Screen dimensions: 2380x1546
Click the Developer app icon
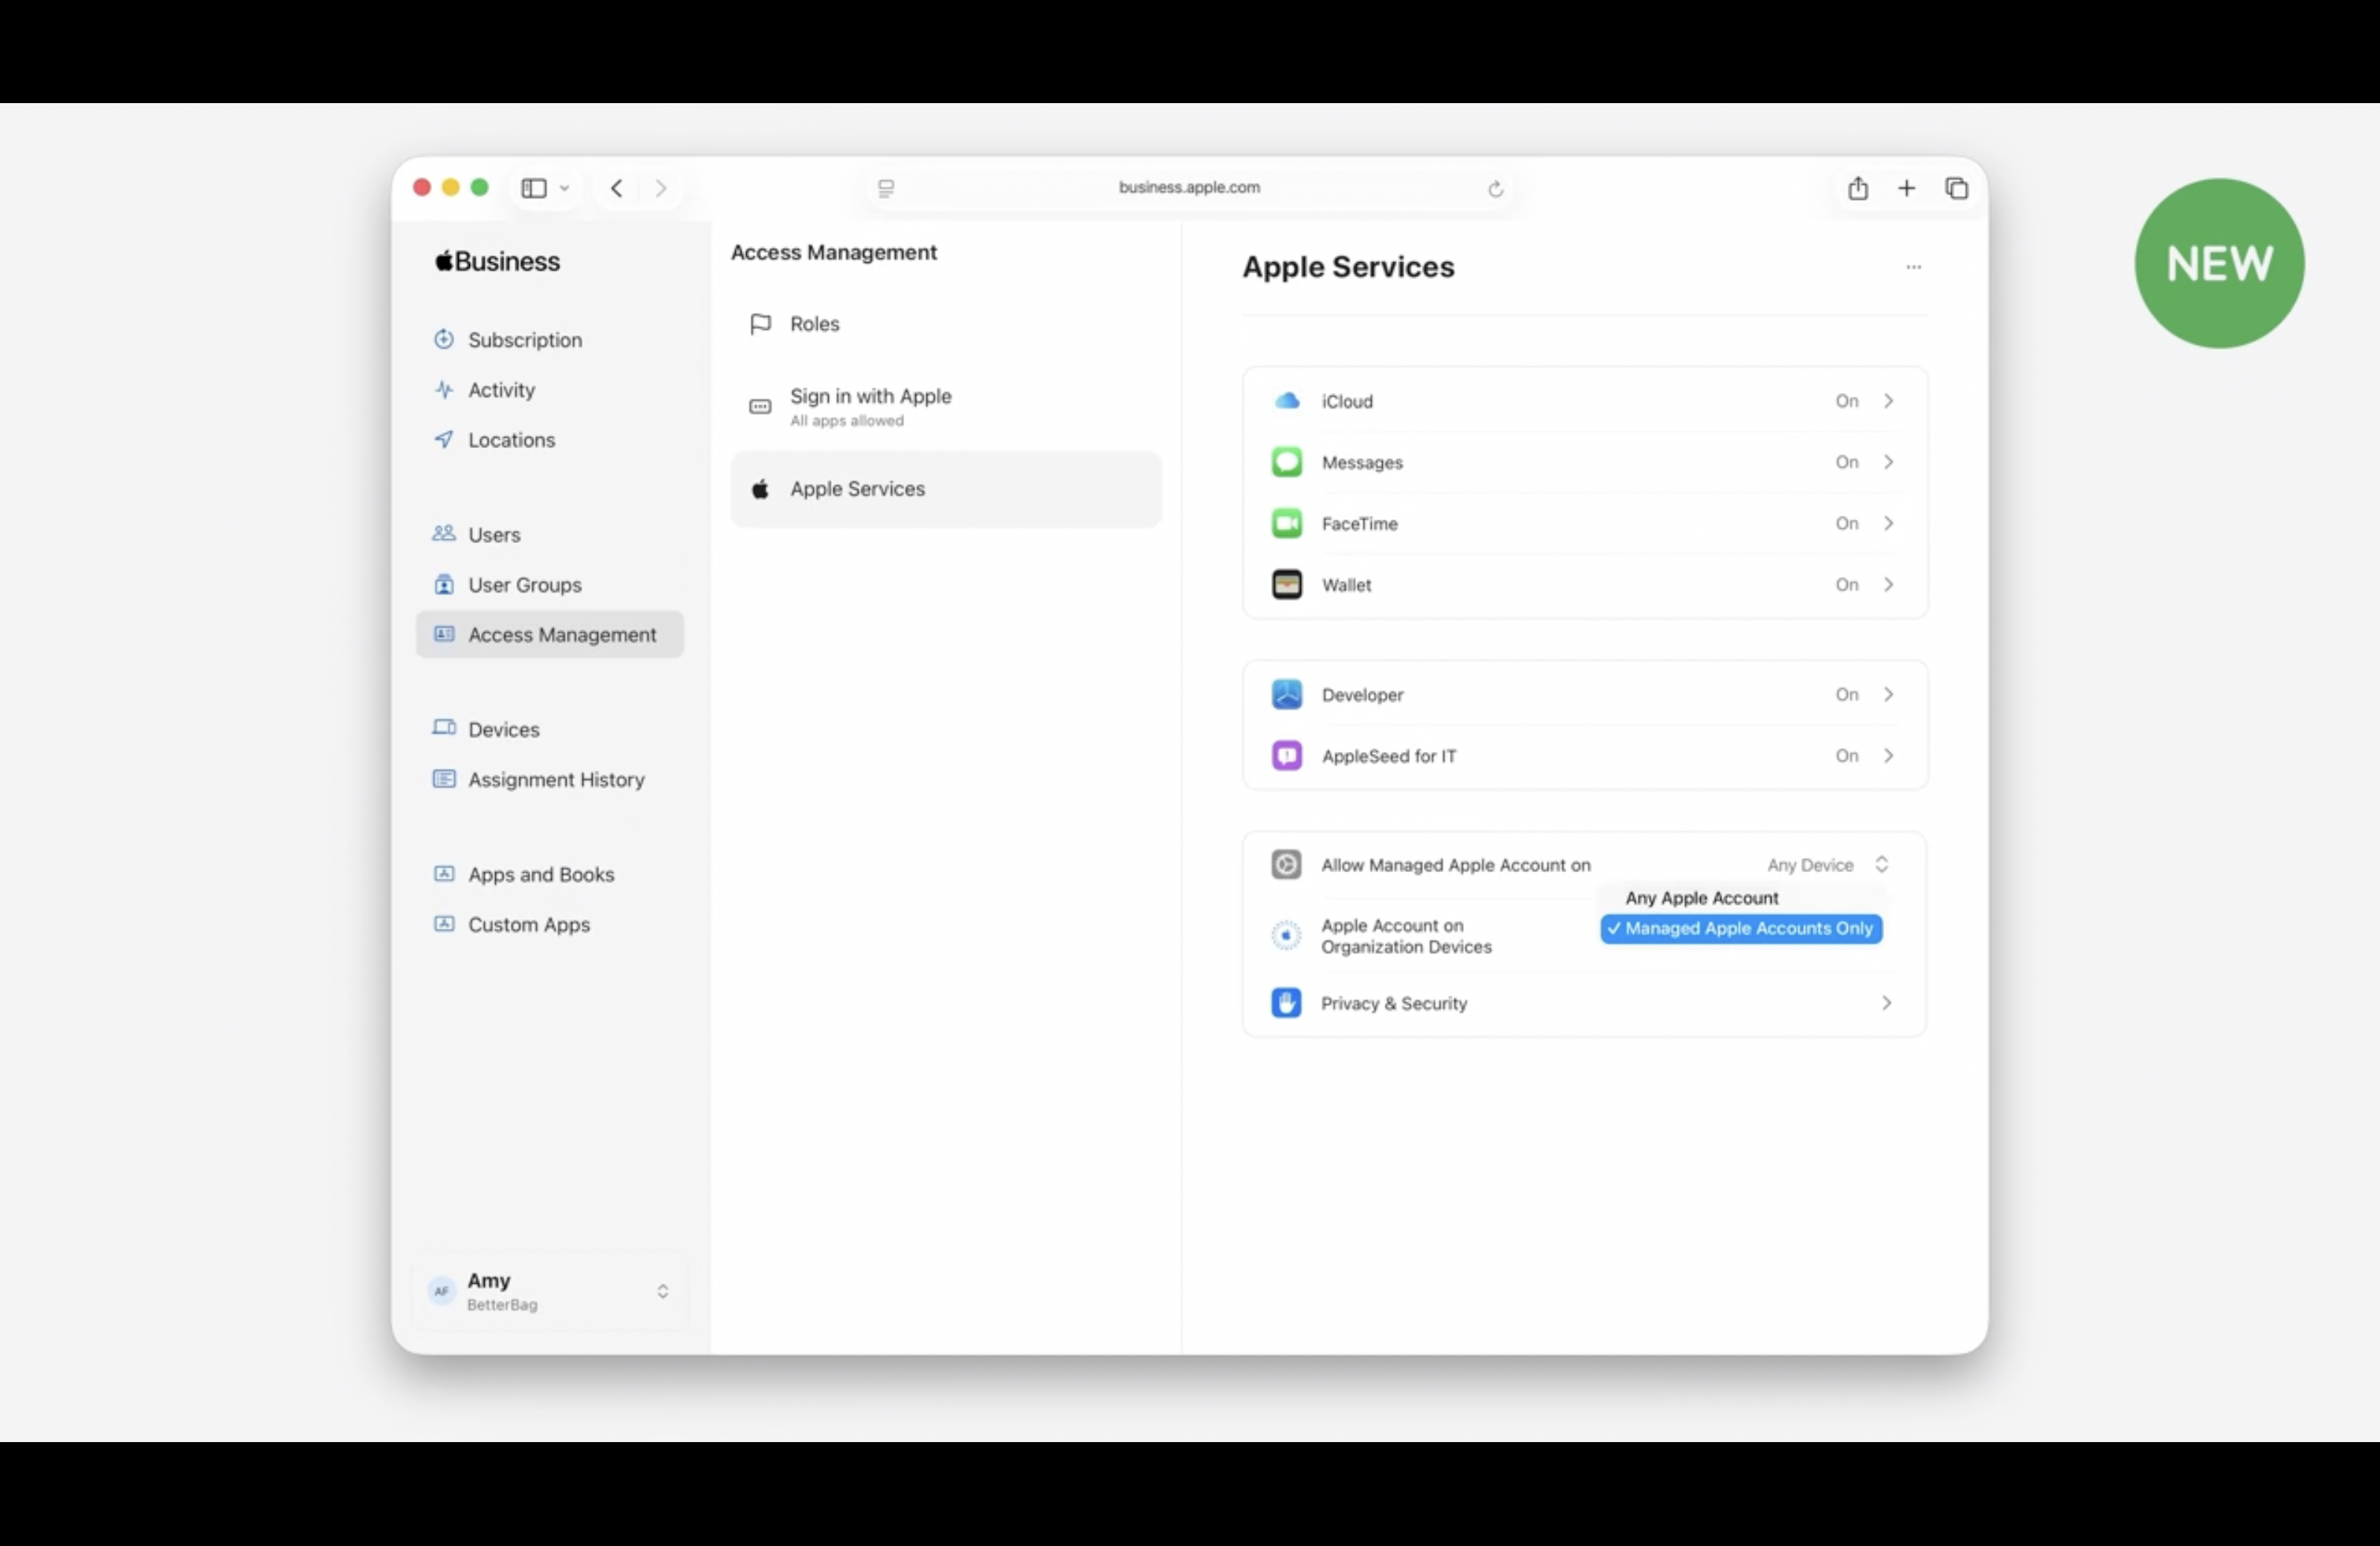[1286, 694]
